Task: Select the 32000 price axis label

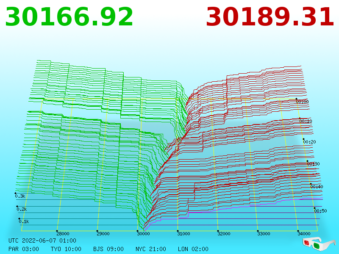Action: (224, 234)
